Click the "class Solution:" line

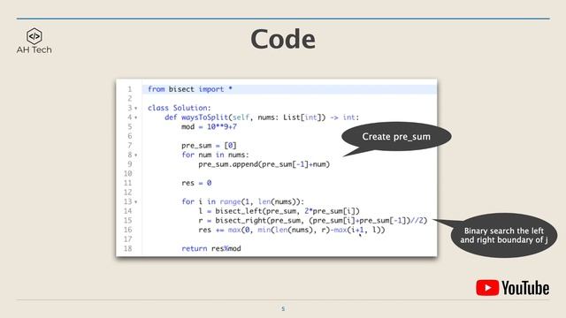(x=179, y=108)
